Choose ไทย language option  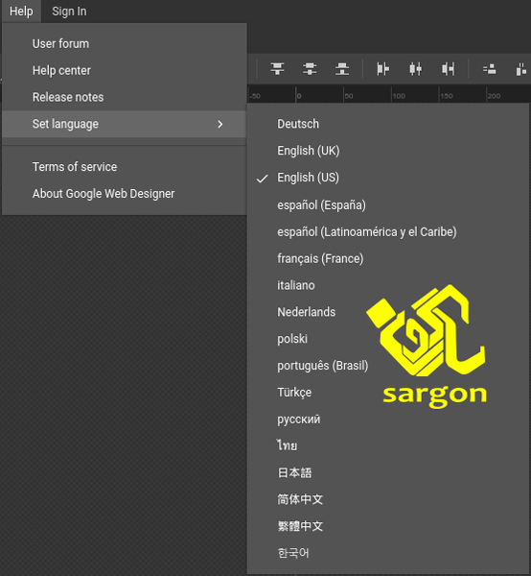tap(388, 446)
